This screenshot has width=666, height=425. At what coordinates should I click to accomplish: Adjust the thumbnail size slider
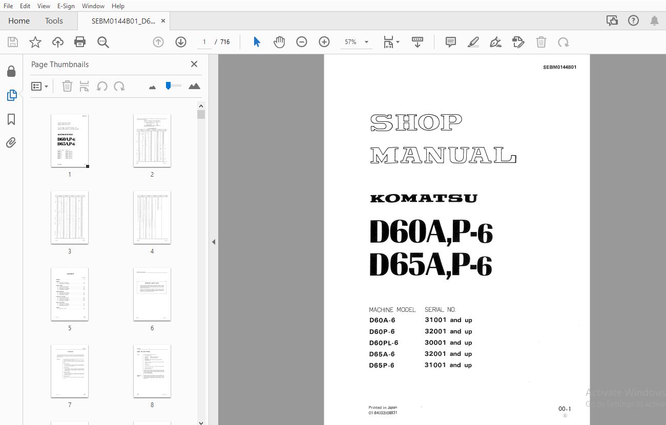point(168,86)
